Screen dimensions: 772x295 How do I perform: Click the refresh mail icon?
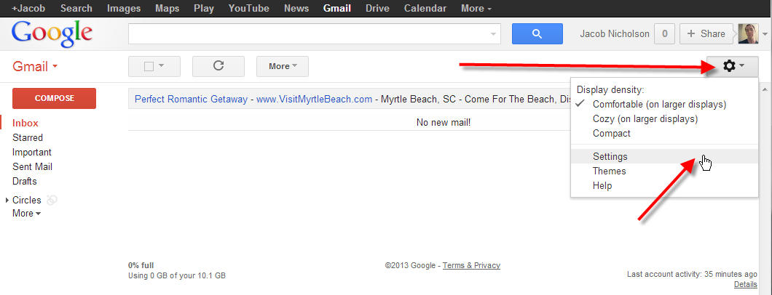click(218, 66)
